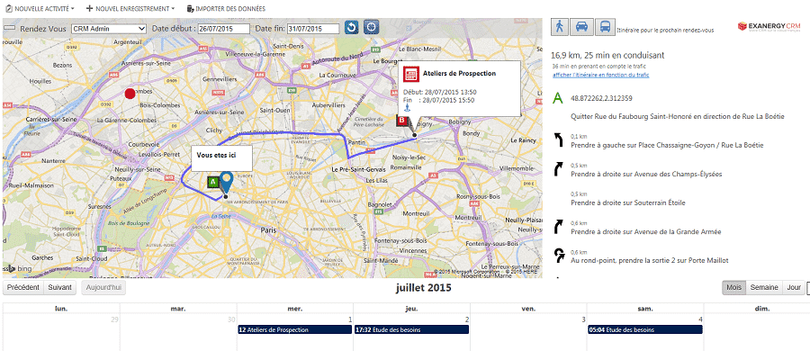This screenshot has width=810, height=351.
Task: Select the car driving itinerary icon
Action: (581, 26)
